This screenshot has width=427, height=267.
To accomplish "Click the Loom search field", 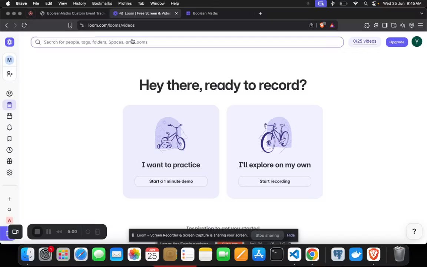I will coord(187,42).
